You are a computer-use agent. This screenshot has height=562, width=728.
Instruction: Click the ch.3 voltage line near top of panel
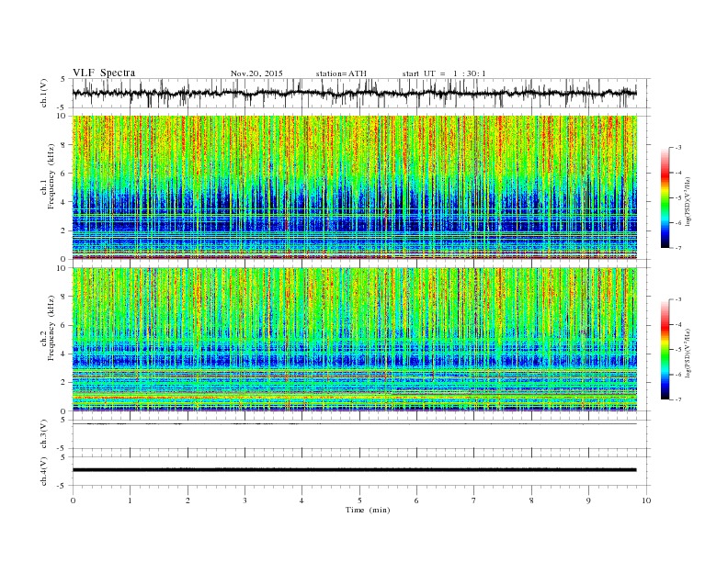[354, 424]
